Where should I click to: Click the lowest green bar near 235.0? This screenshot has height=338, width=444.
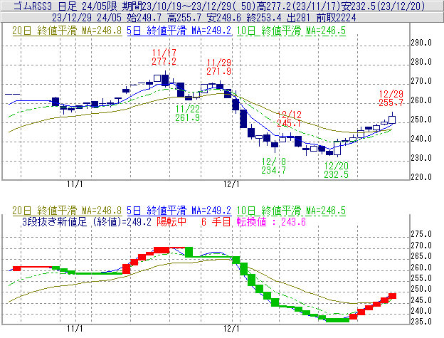point(337,320)
